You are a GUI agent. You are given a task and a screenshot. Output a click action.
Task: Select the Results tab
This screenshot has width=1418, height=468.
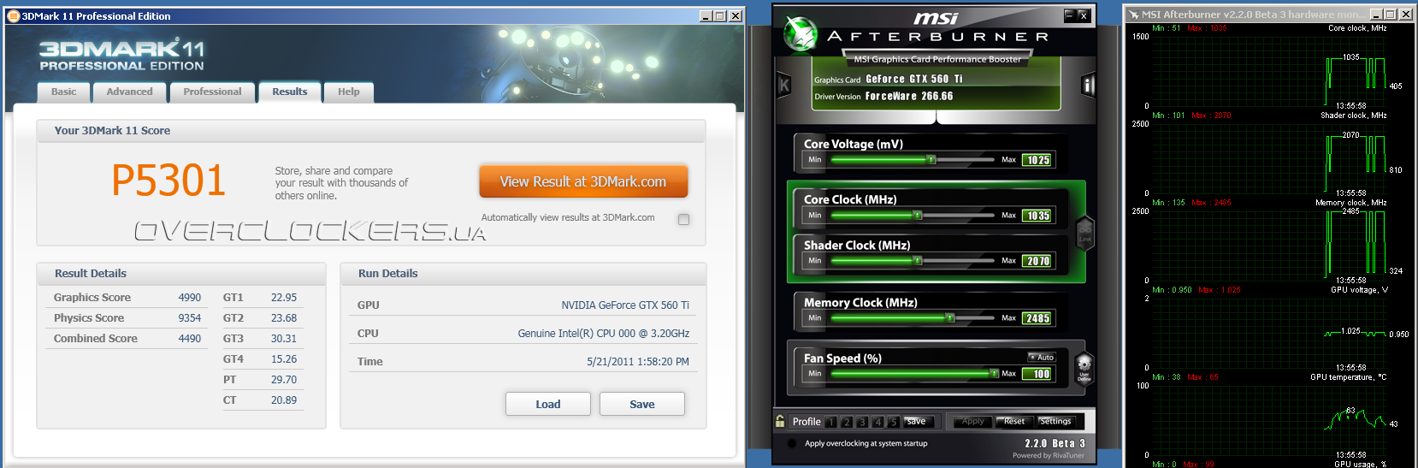(290, 92)
